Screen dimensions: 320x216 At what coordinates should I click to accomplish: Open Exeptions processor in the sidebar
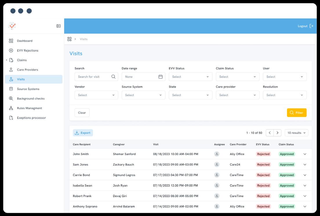(x=34, y=118)
